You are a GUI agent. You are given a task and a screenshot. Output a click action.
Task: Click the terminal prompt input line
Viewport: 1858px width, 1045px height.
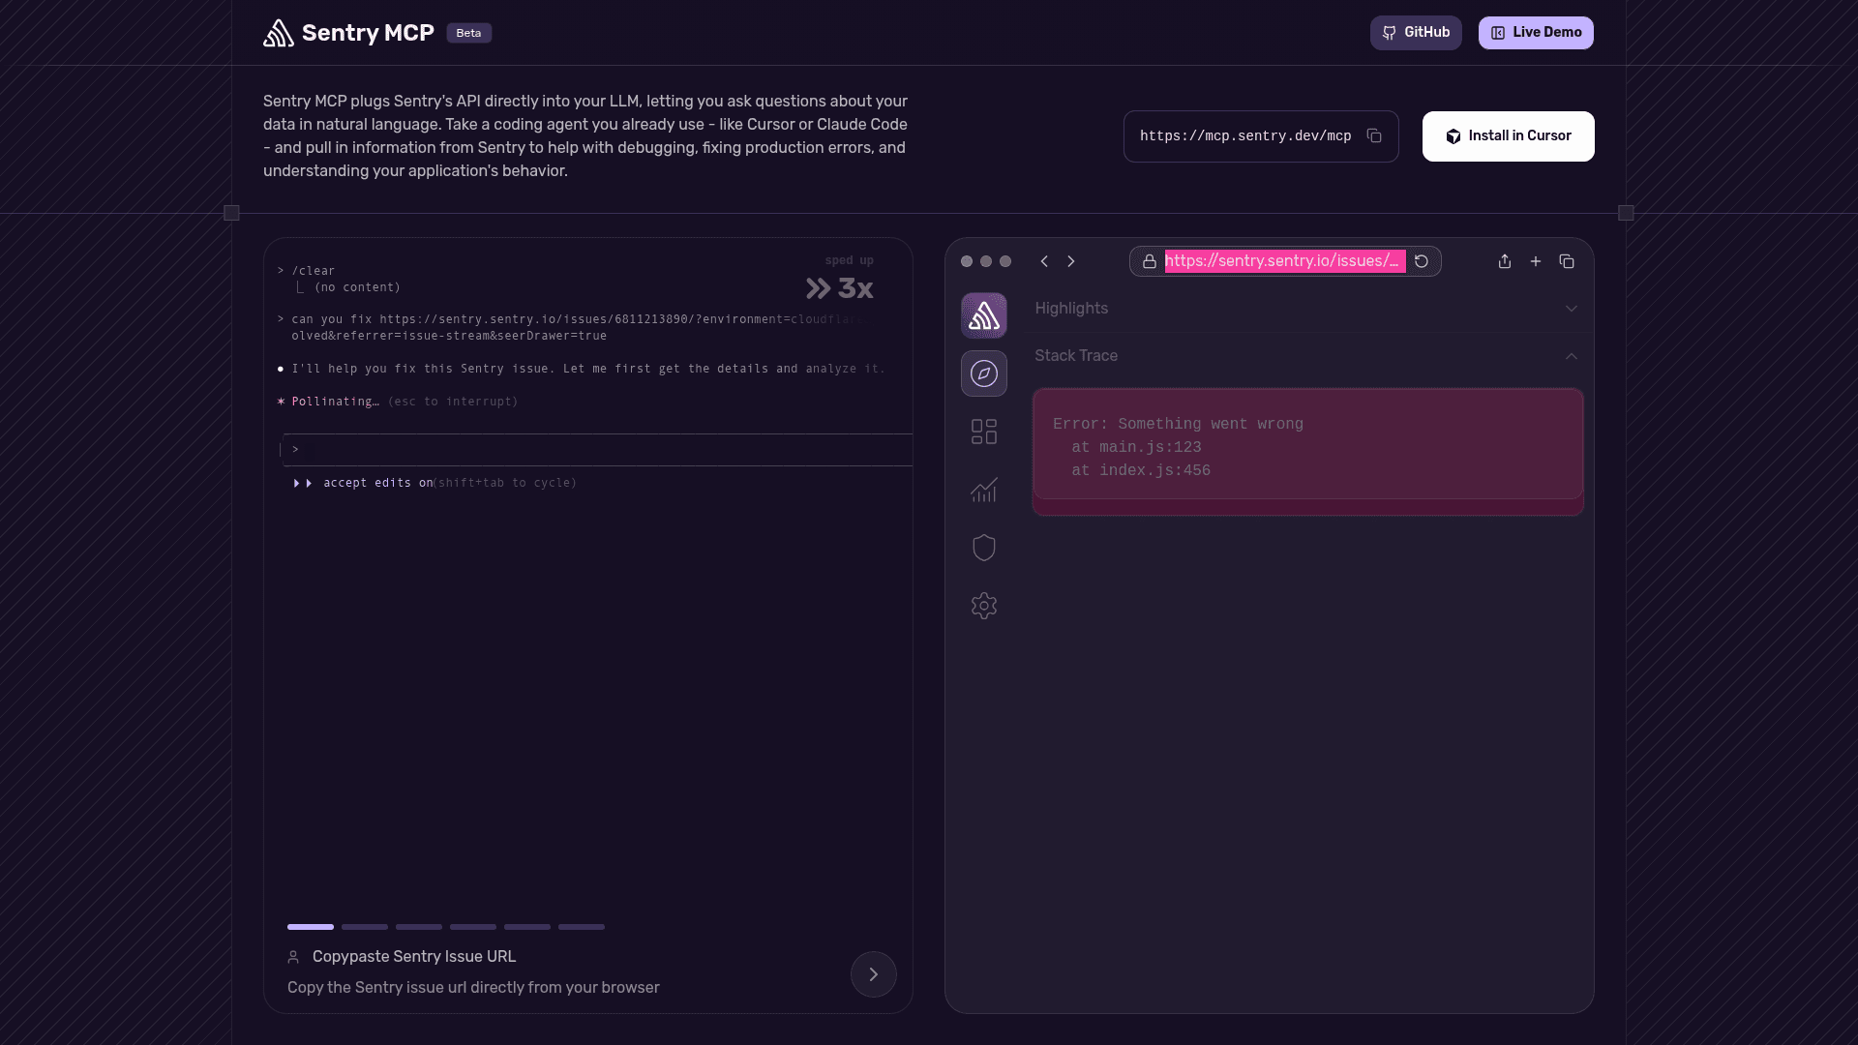pos(597,450)
